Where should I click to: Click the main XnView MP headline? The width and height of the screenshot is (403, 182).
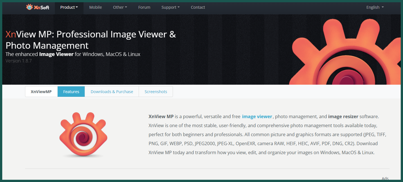click(91, 40)
